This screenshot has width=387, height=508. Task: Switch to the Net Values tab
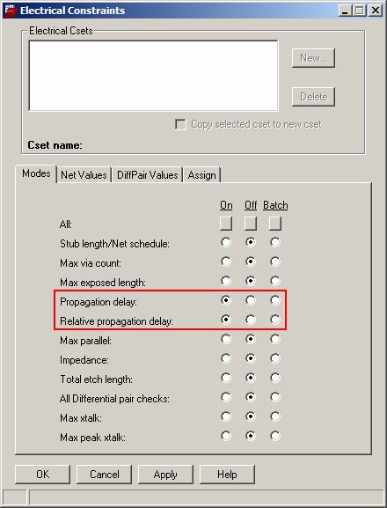84,175
